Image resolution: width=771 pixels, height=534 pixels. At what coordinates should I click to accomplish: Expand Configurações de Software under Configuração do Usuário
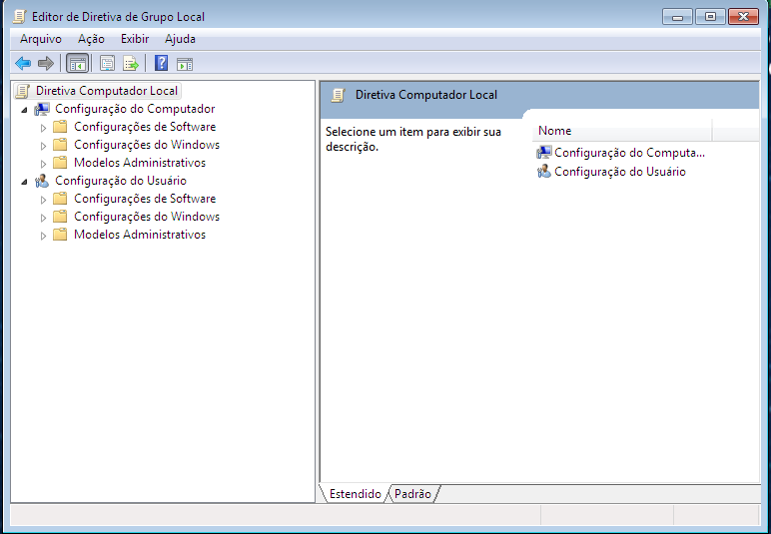pyautogui.click(x=43, y=200)
